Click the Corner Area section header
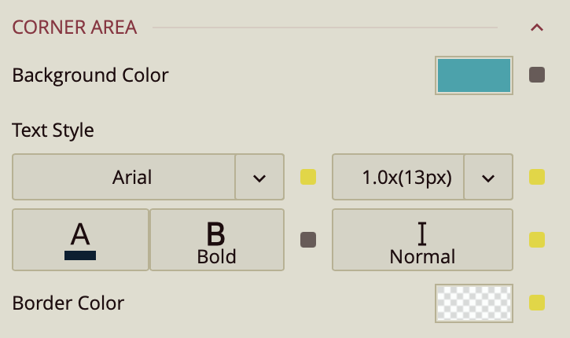 [75, 28]
